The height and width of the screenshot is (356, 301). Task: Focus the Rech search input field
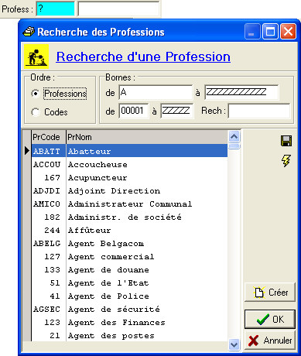coord(259,111)
